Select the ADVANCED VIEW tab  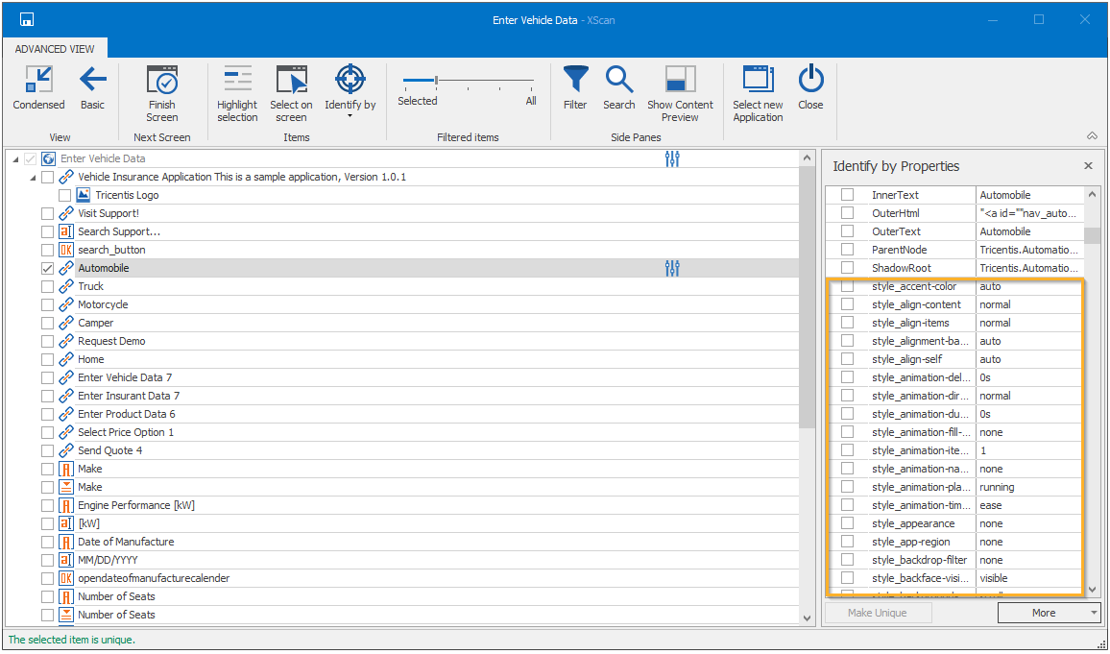[55, 49]
